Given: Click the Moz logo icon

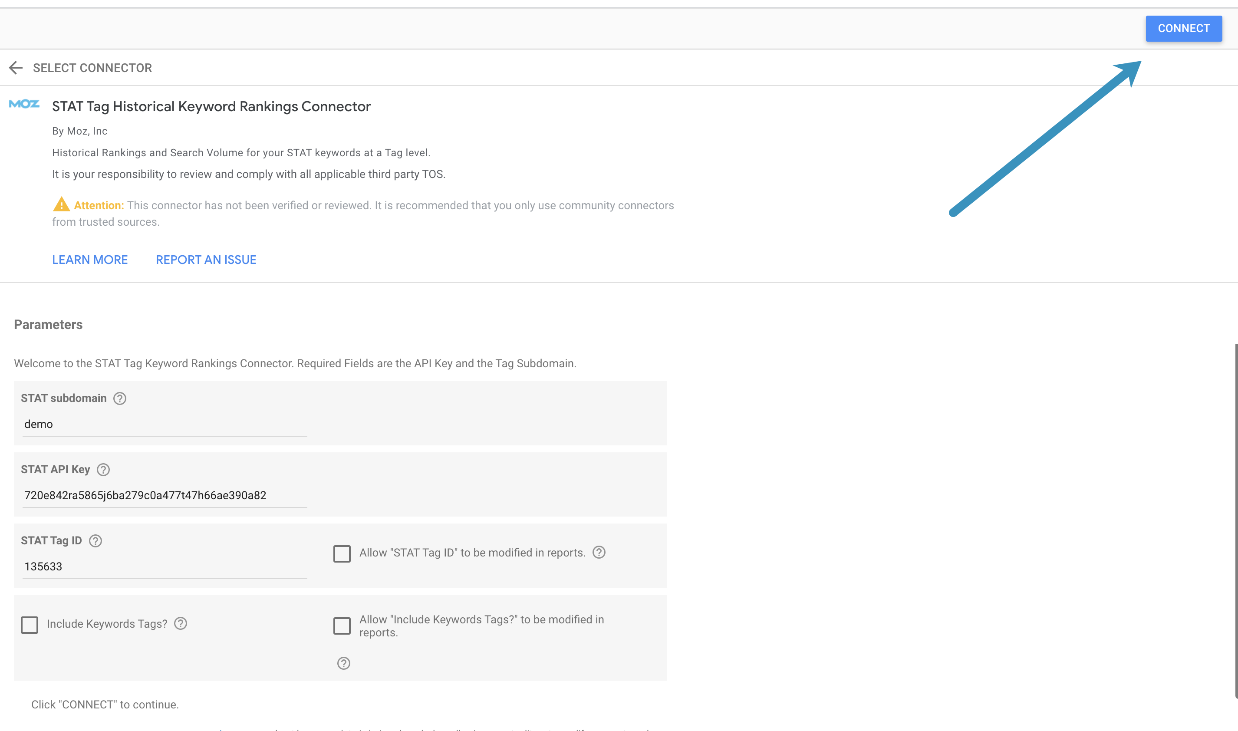Looking at the screenshot, I should [24, 104].
